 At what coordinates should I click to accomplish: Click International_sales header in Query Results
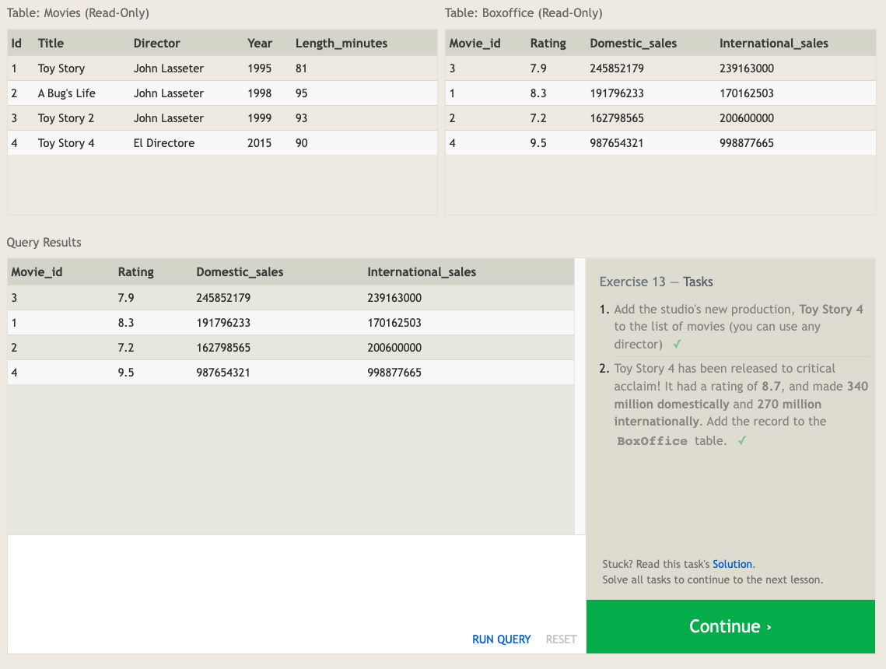coord(422,271)
